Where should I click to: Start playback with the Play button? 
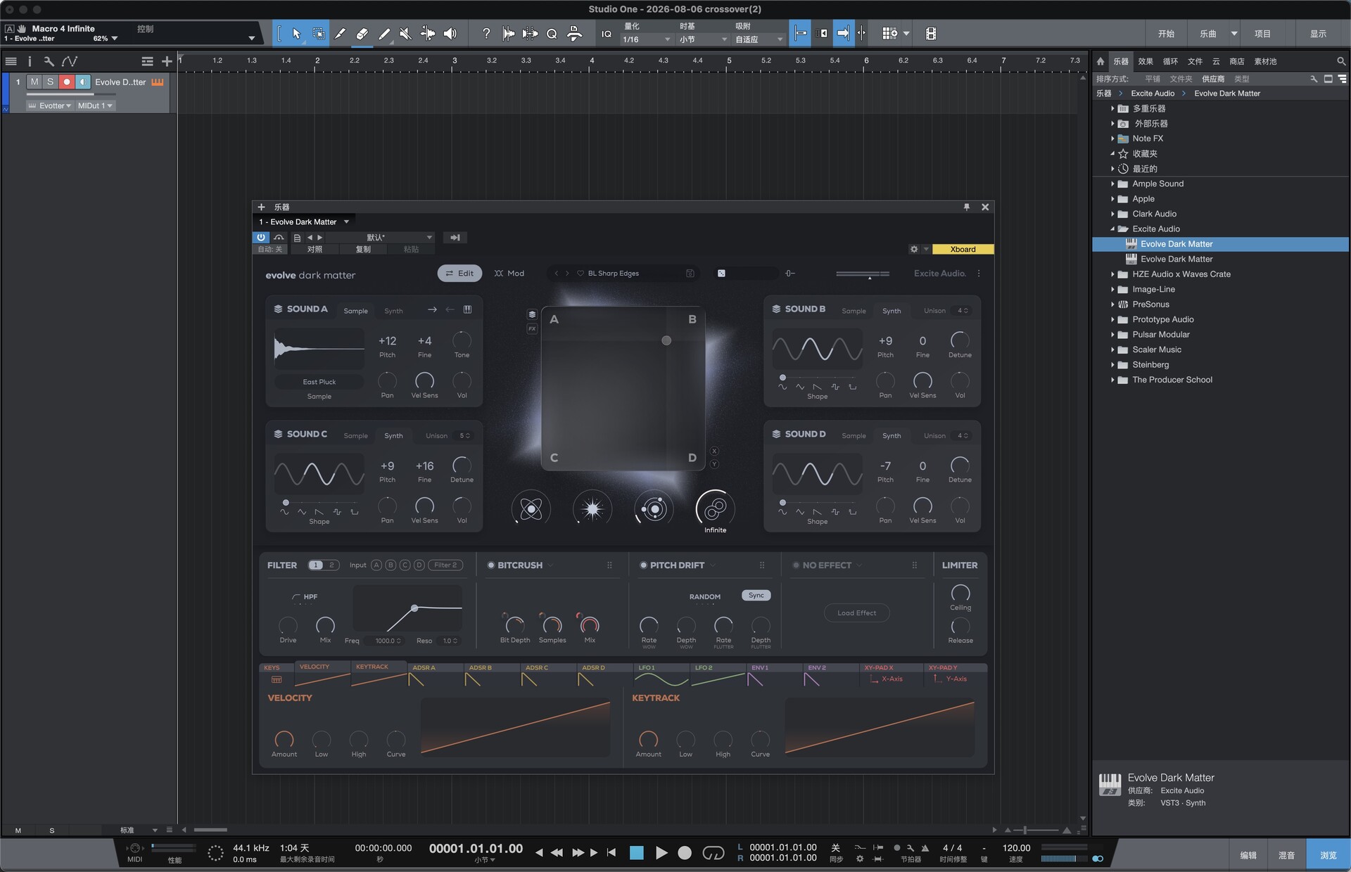[x=661, y=852]
